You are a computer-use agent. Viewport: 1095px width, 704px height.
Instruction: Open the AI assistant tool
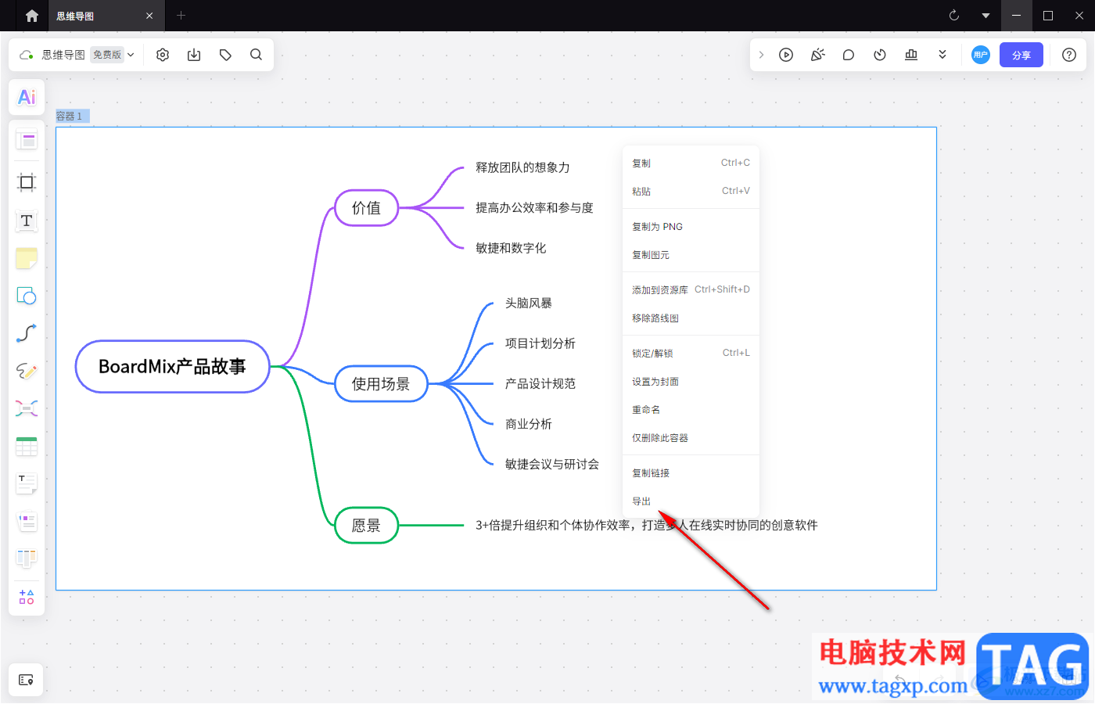tap(27, 97)
